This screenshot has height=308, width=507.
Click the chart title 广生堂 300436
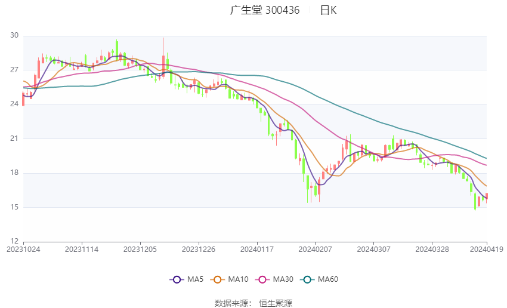coord(265,10)
